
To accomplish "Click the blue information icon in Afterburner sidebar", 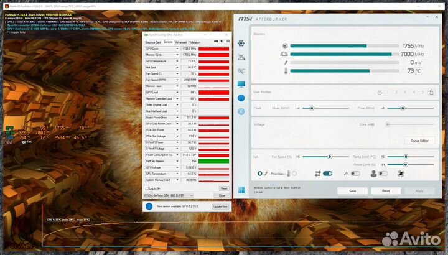I will coord(241,98).
